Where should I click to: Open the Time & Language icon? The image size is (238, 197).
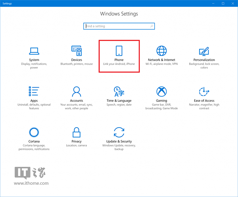coord(119,92)
